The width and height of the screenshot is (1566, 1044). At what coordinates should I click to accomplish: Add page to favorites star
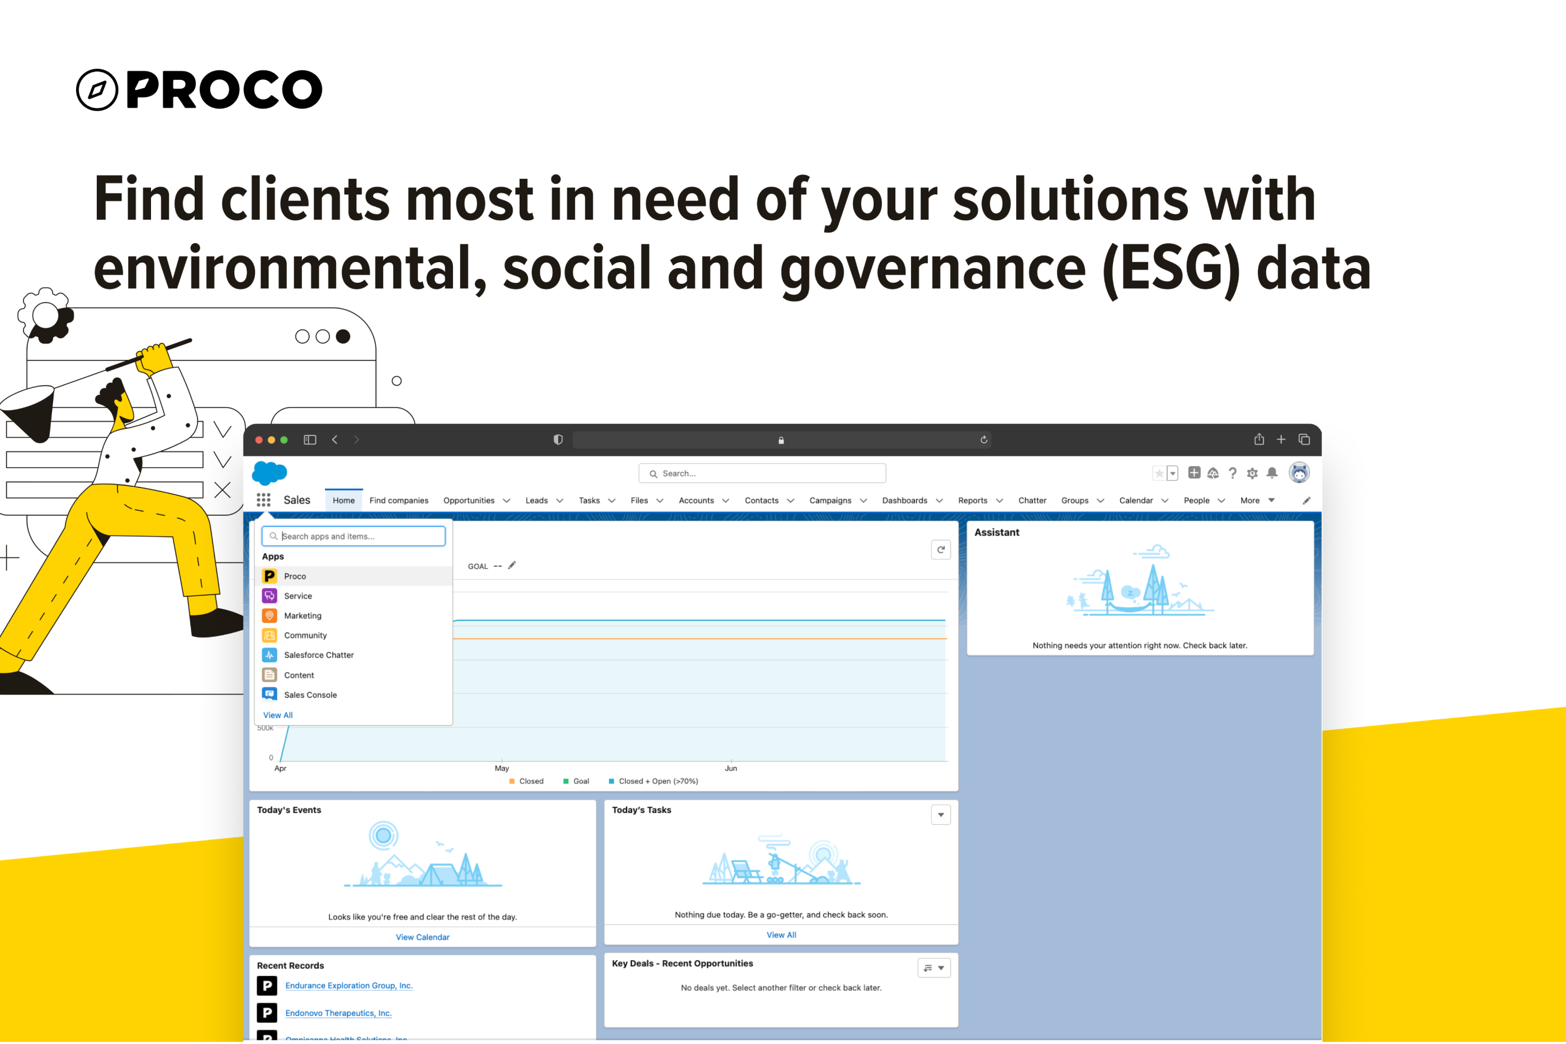pyautogui.click(x=1160, y=473)
